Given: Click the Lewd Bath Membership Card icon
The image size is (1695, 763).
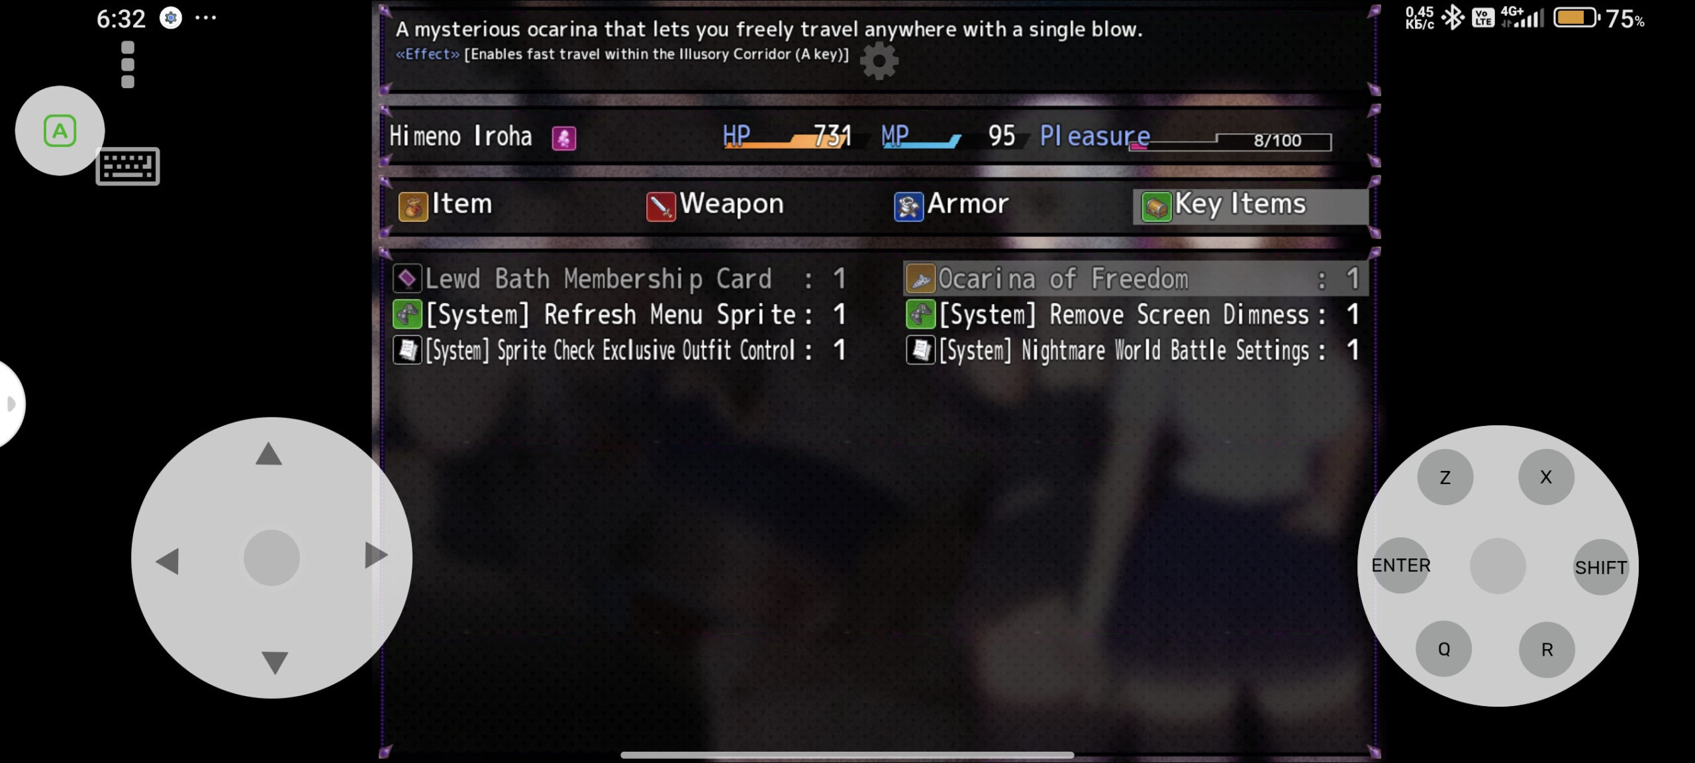Looking at the screenshot, I should (407, 279).
